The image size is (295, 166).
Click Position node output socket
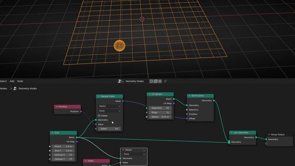pyautogui.click(x=81, y=112)
